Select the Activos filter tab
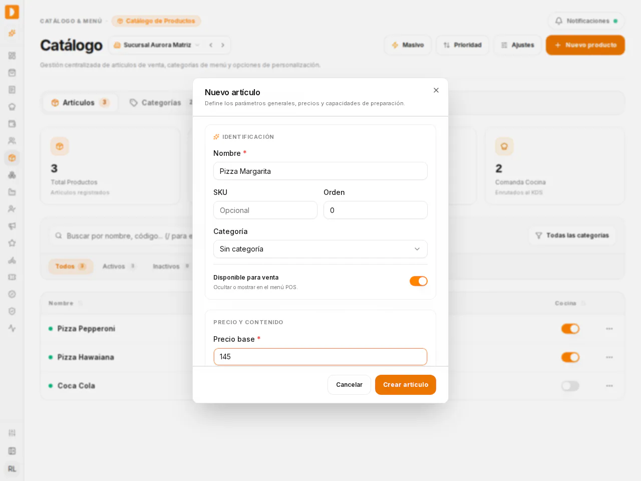This screenshot has width=641, height=481. [x=119, y=267]
